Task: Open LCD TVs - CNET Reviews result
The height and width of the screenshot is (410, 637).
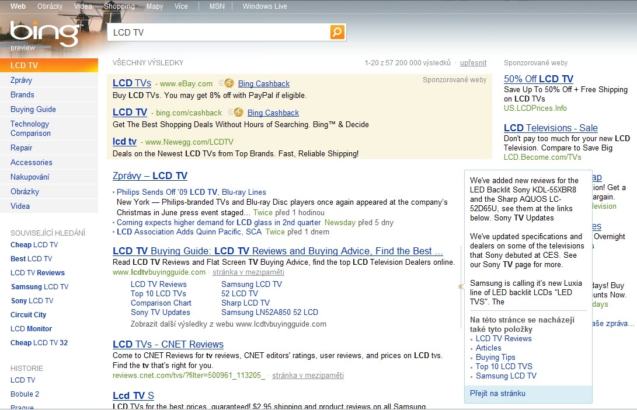Action: pos(168,344)
